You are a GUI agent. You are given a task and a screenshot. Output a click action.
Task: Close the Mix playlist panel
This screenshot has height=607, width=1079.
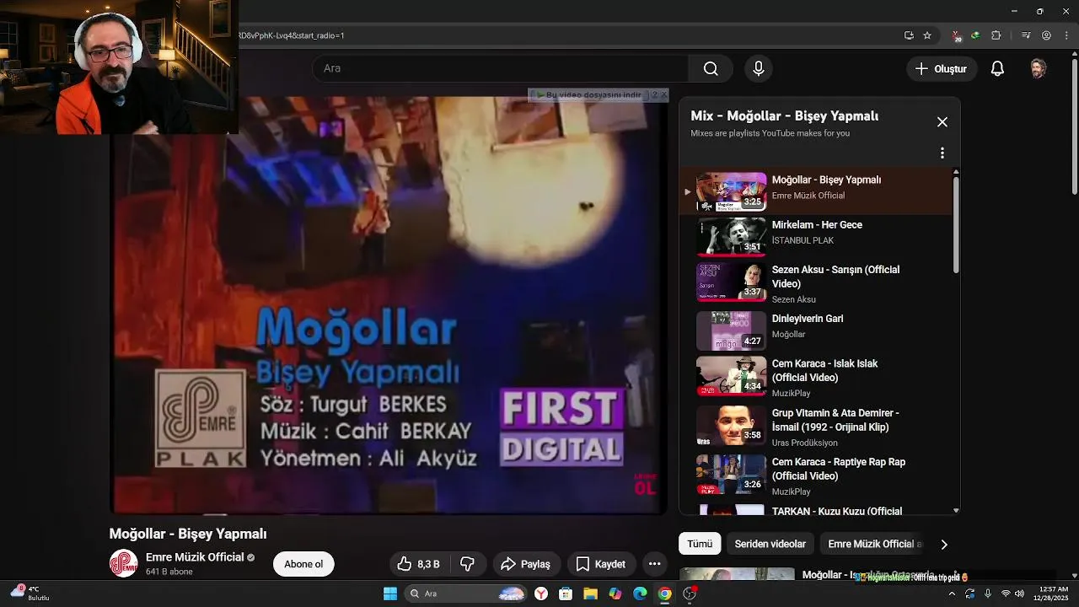(942, 122)
